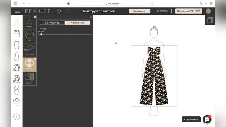The width and height of the screenshot is (226, 127).
Task: Select the shirt garment category icon
Action: pyautogui.click(x=17, y=34)
